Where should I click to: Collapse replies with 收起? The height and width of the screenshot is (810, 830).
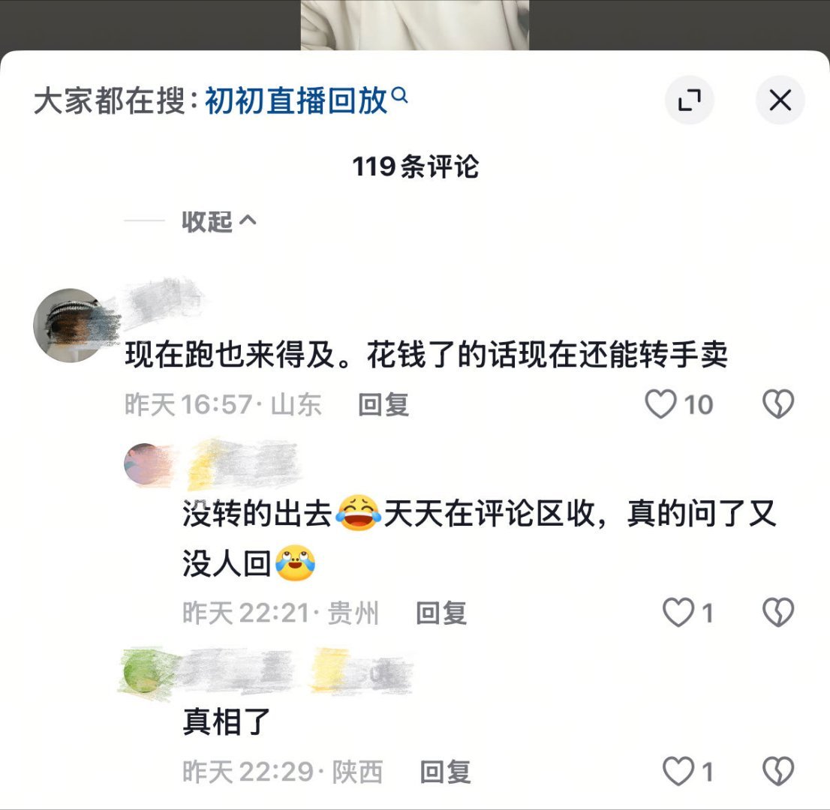click(207, 221)
